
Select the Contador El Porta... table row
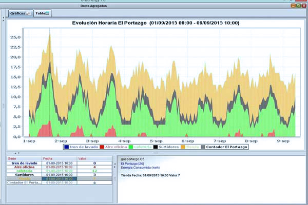tap(60, 182)
